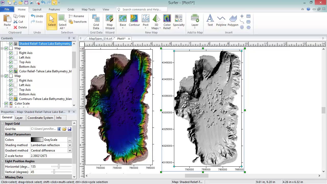The height and width of the screenshot is (184, 327).
Task: Open the File menu
Action: click(7, 9)
